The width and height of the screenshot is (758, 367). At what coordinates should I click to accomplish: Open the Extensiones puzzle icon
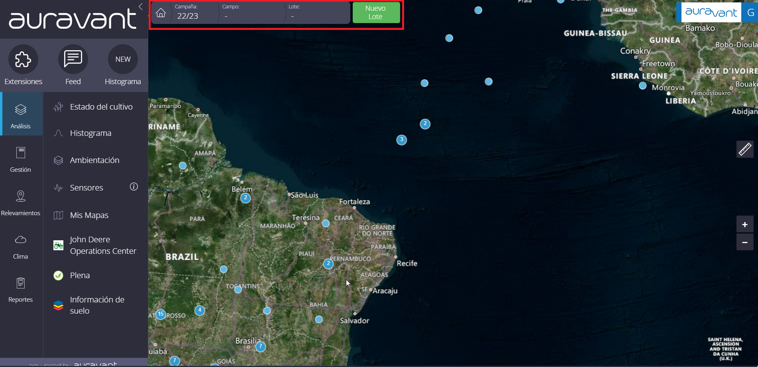click(23, 59)
